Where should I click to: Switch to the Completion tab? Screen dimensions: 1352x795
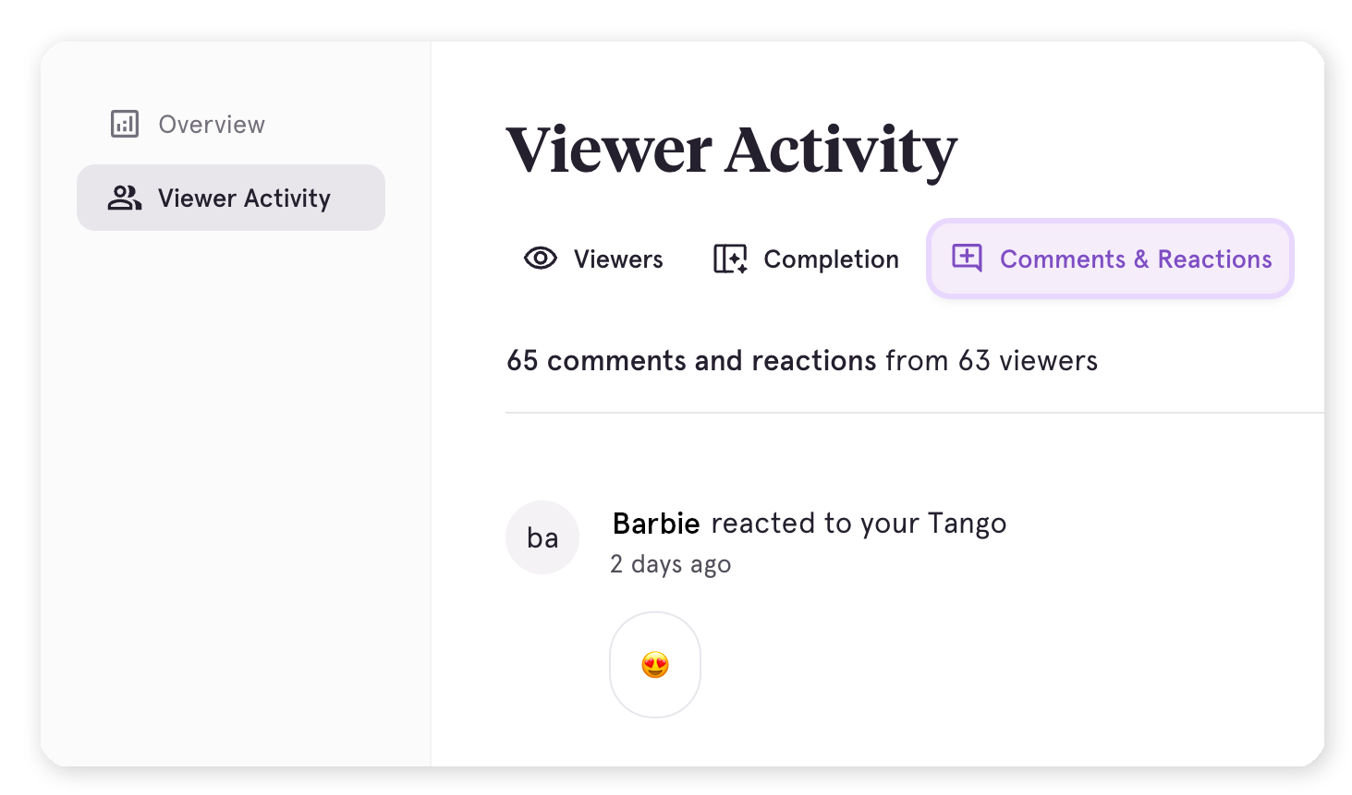[x=831, y=259]
